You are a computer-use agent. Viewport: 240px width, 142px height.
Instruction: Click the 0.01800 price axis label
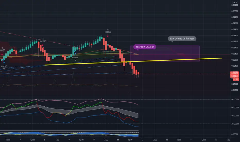(235, 84)
